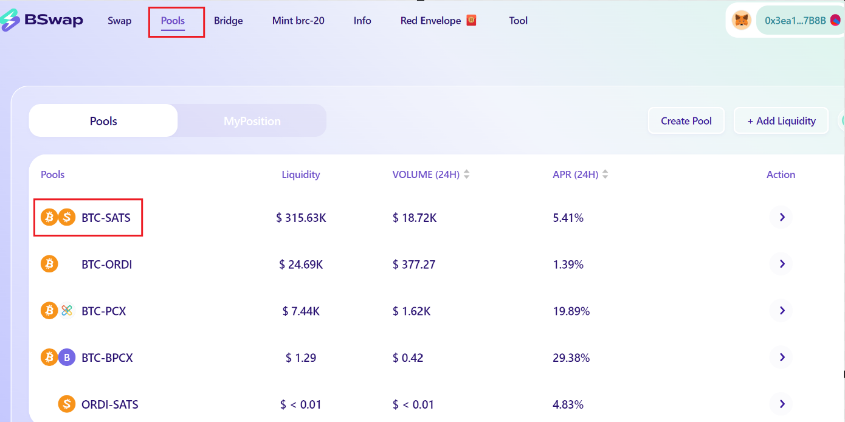Sort pools by APR (24H)

coord(605,175)
